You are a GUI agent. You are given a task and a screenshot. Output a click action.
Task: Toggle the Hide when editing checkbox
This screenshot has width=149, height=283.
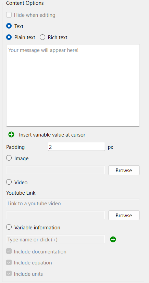pyautogui.click(x=9, y=15)
